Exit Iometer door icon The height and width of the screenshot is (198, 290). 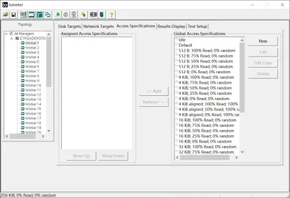tap(102, 15)
